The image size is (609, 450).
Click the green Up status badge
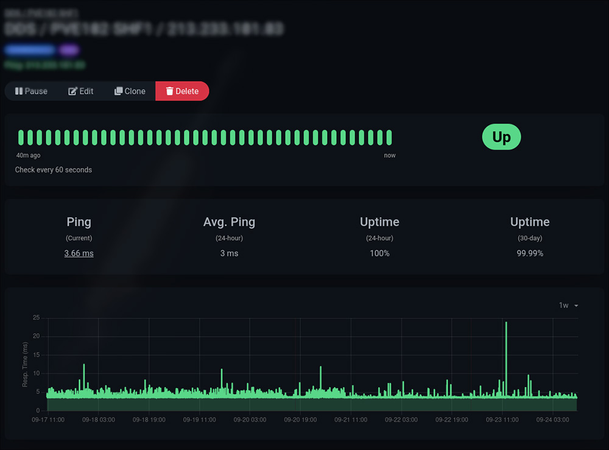click(501, 137)
